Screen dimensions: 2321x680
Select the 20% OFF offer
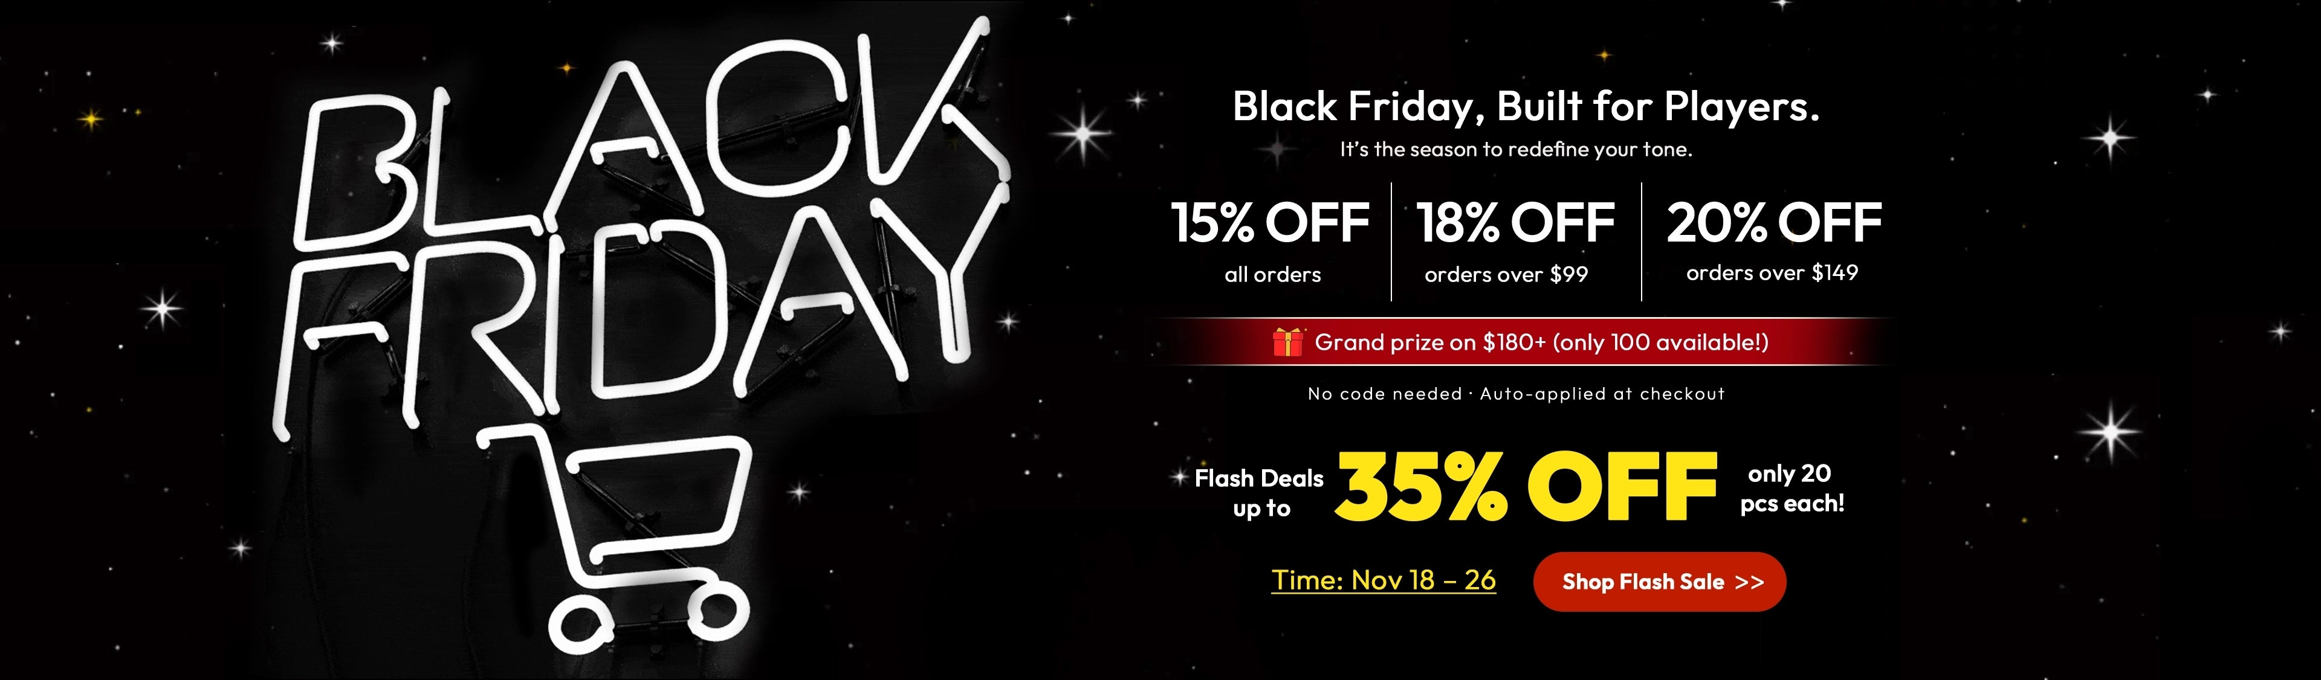click(1773, 222)
